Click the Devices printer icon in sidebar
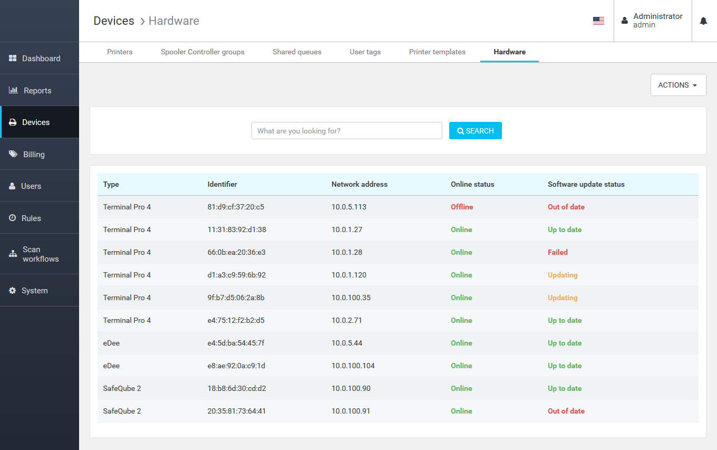The height and width of the screenshot is (450, 717). (13, 122)
